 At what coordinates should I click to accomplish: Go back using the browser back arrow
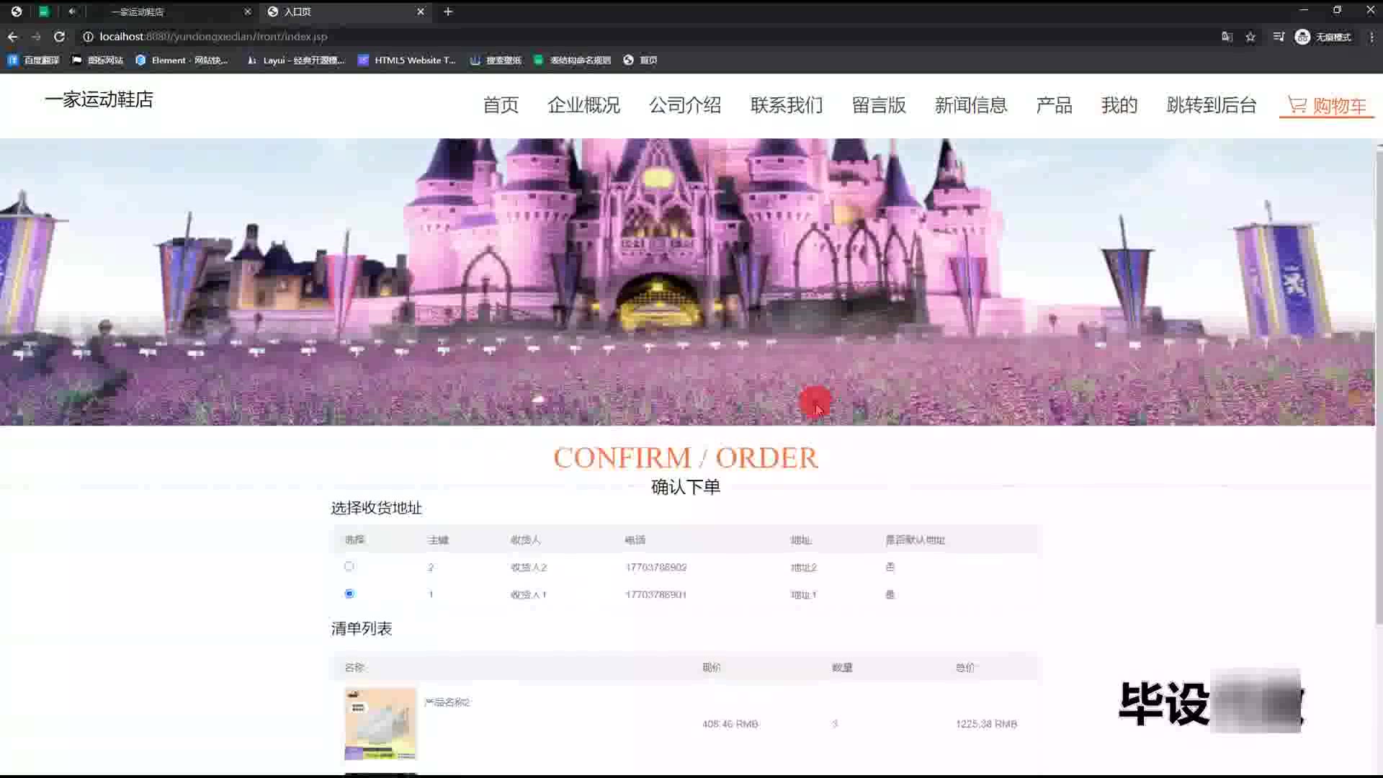[13, 37]
